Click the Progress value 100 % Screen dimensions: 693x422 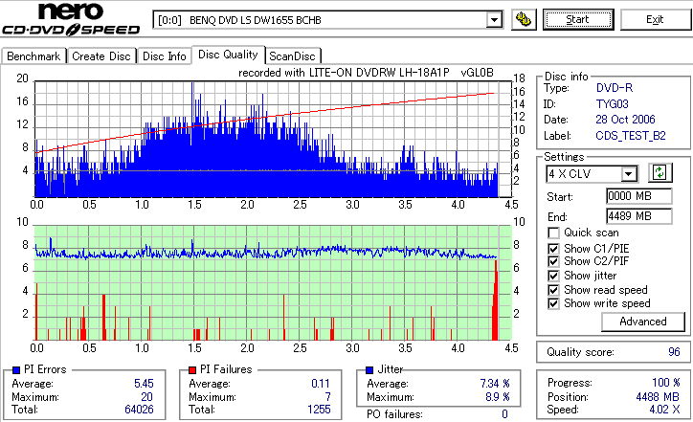tap(666, 383)
